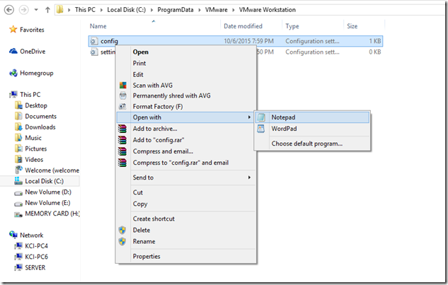This screenshot has width=448, height=285.
Task: Choose Cut in the context menu
Action: tap(138, 192)
